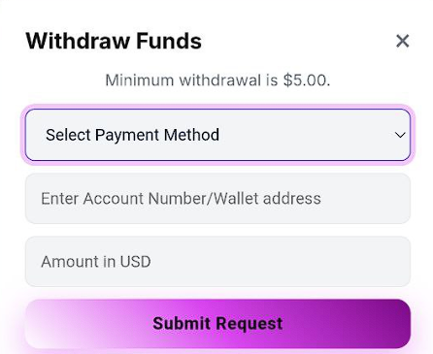Screen dimensions: 433x354
Task: Close the Withdraw Funds dialog
Action: tap(403, 41)
